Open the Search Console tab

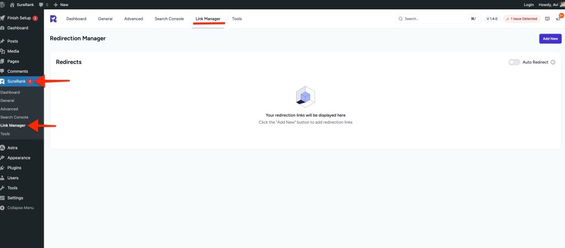tap(169, 19)
